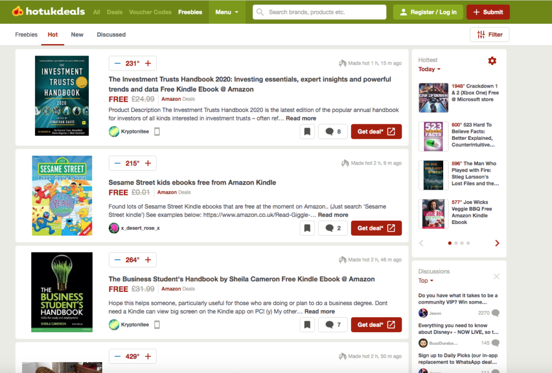The height and width of the screenshot is (373, 552).
Task: Vote up the Sesame Street ebooks deal
Action: click(x=148, y=163)
